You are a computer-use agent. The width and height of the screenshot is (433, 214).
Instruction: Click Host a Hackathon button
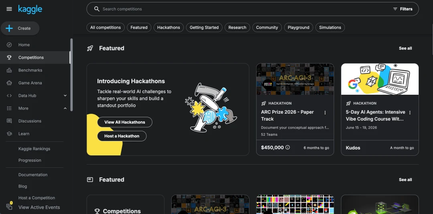[122, 136]
